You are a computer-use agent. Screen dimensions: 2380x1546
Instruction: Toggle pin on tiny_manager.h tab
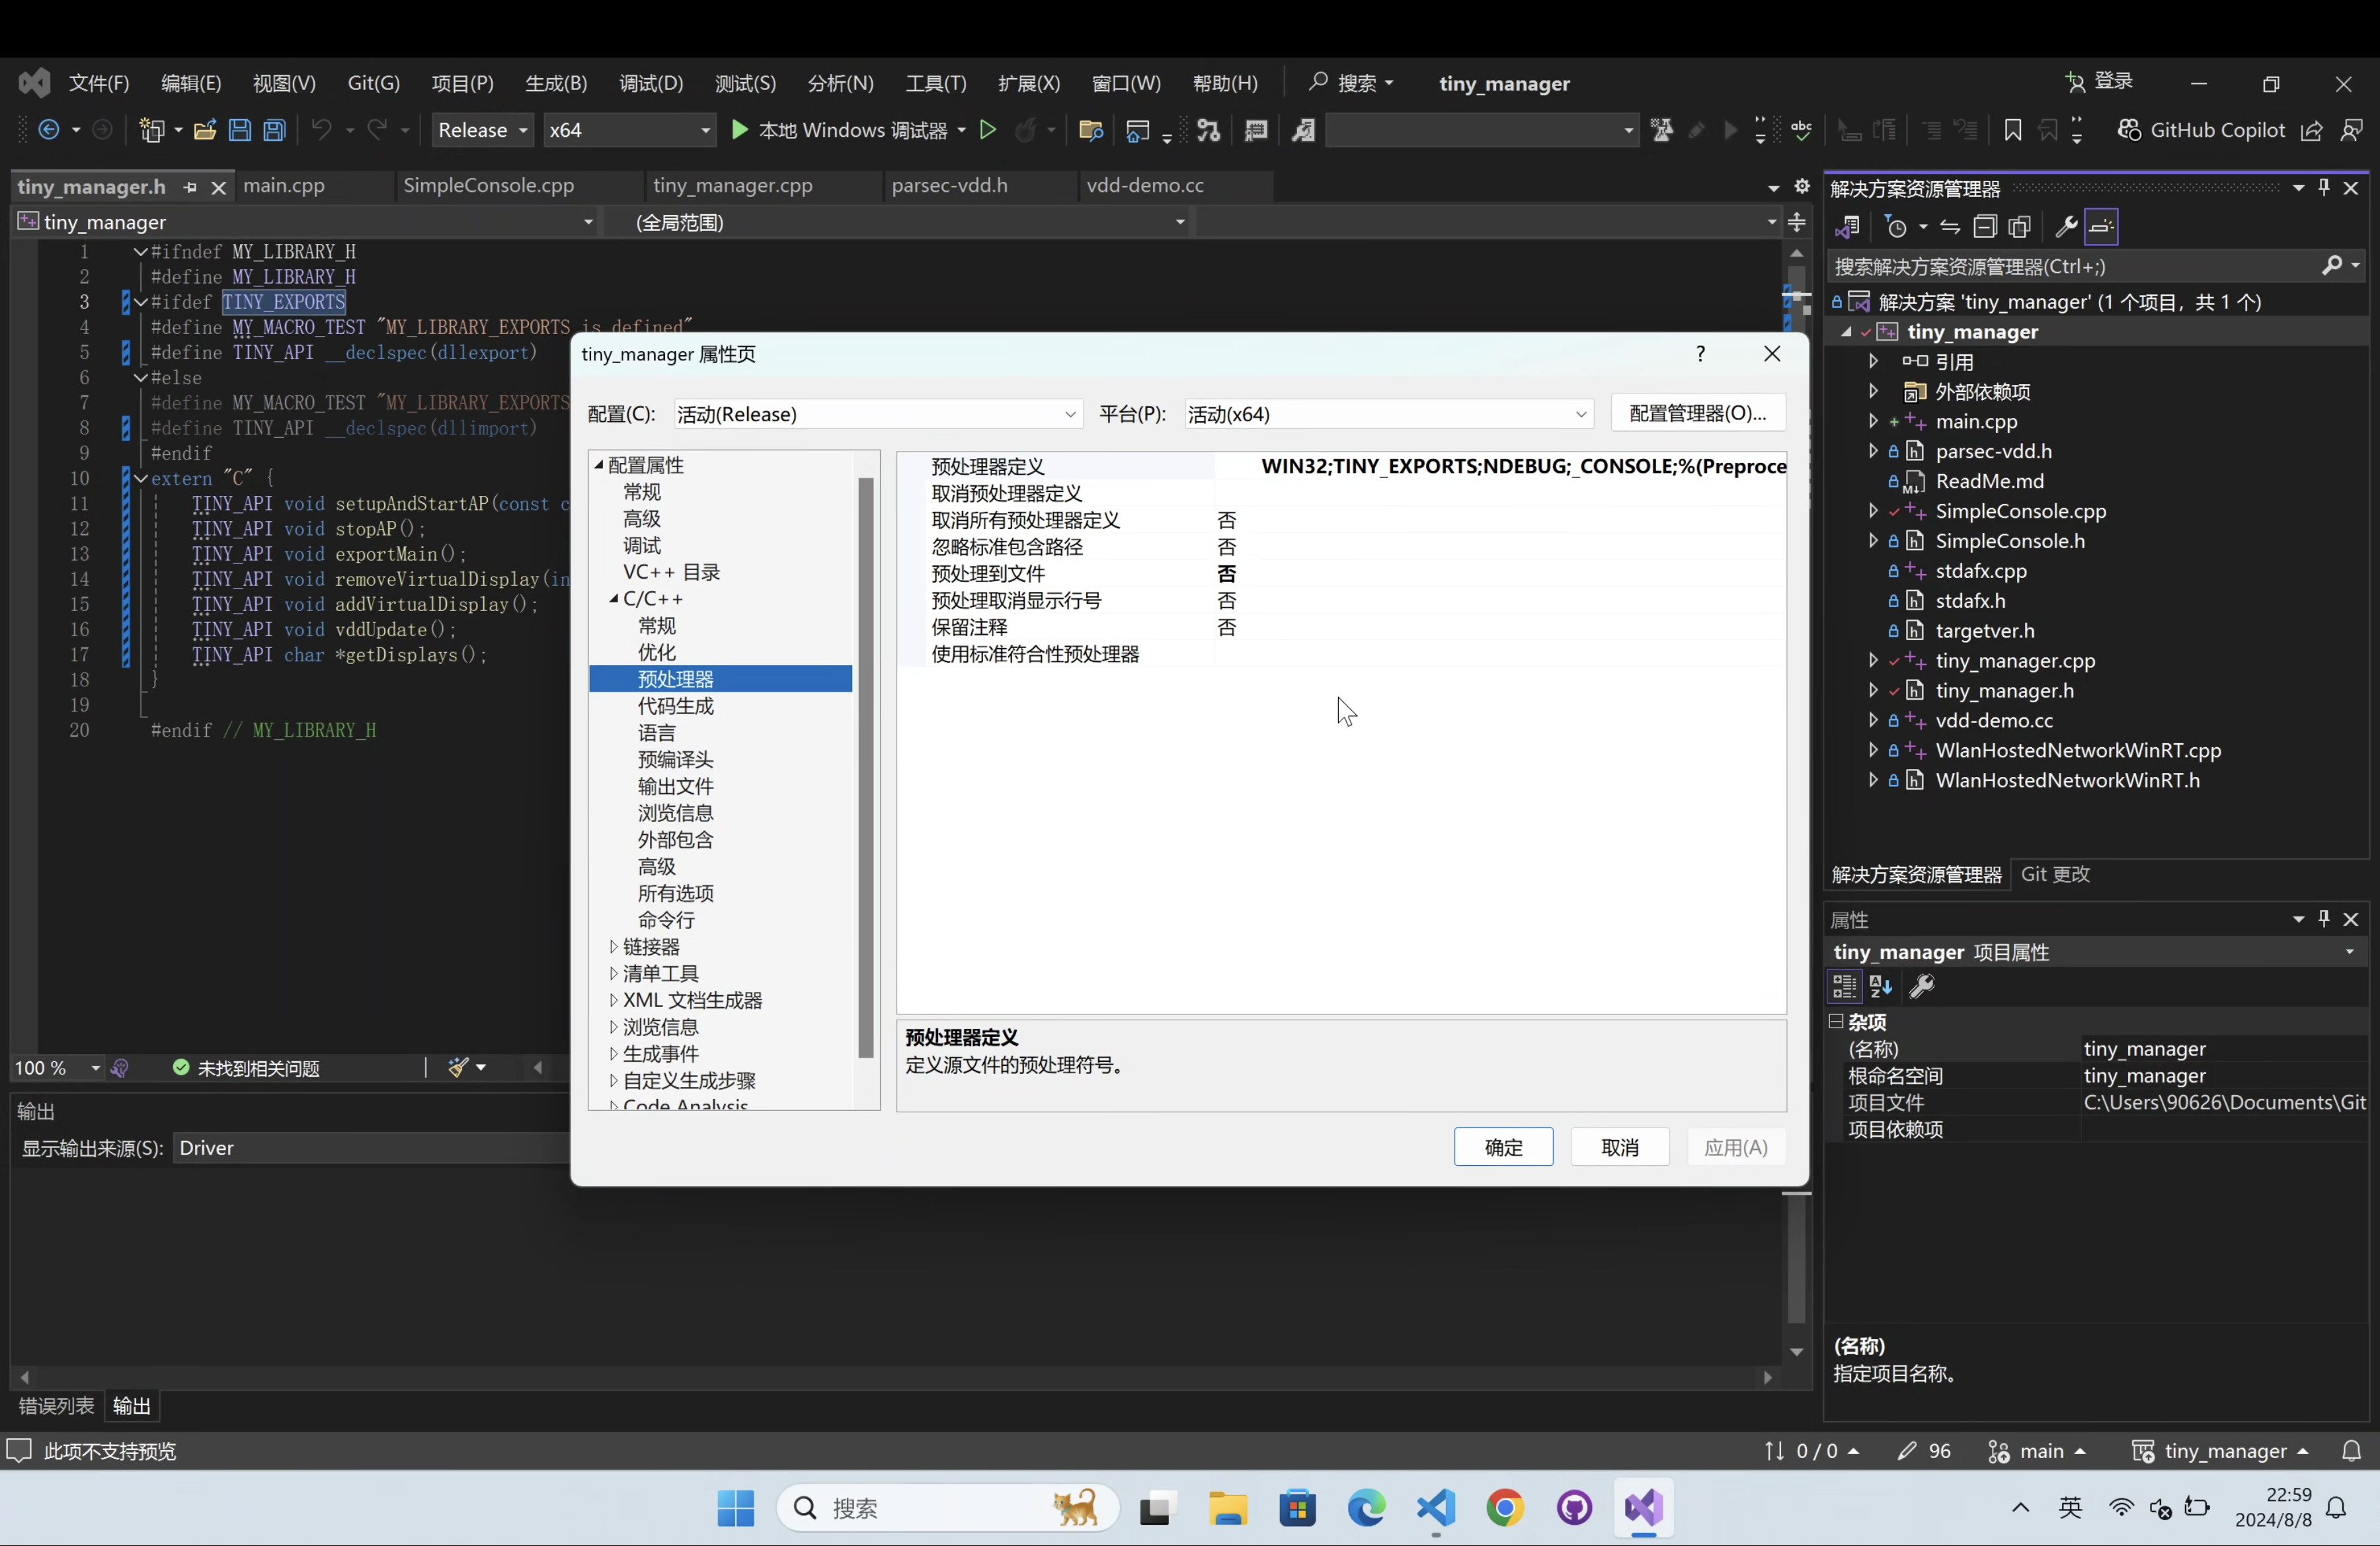click(x=190, y=187)
